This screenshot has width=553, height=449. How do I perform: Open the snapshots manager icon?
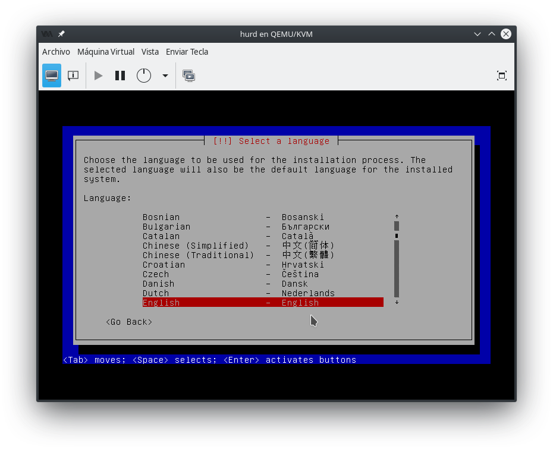[188, 76]
